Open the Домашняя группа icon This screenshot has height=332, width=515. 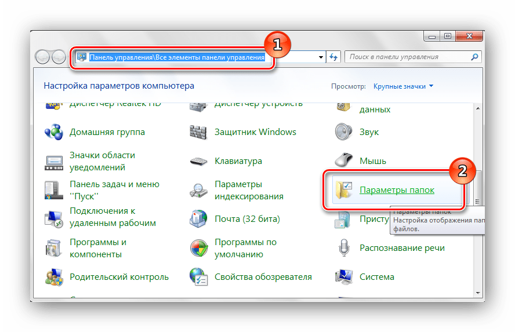tap(55, 132)
